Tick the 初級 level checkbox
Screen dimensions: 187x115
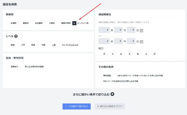(x=28, y=45)
